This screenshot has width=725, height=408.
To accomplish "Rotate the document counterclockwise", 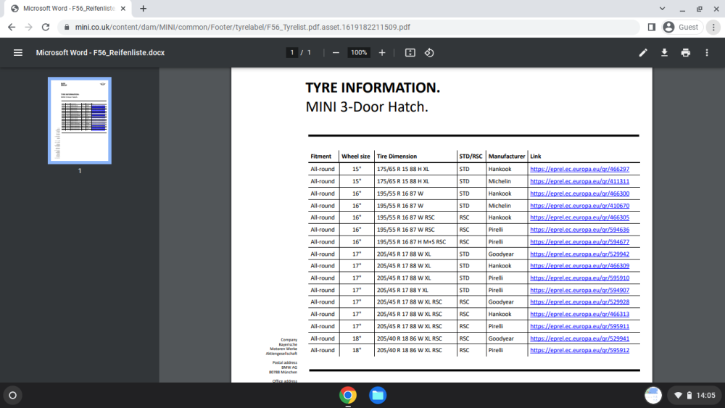I will 429,53.
